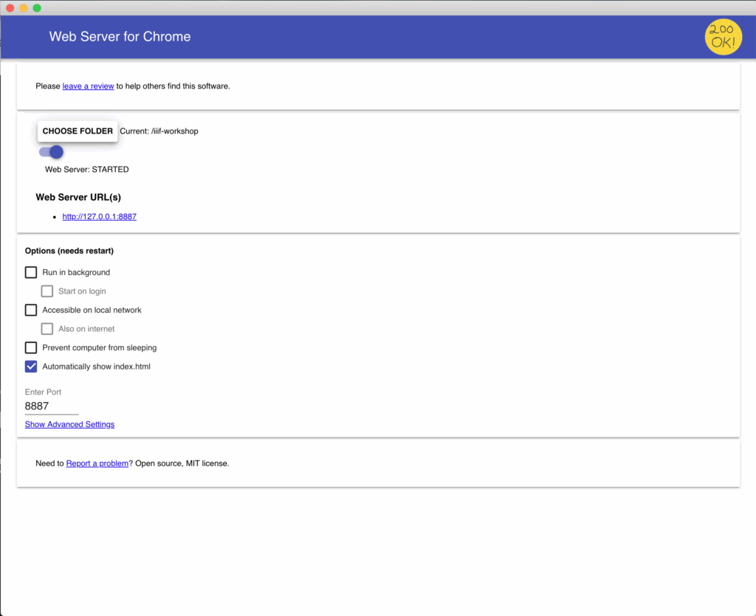
Task: Enable Accessible on local network
Action: pyautogui.click(x=31, y=310)
